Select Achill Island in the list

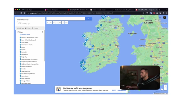point(25,42)
